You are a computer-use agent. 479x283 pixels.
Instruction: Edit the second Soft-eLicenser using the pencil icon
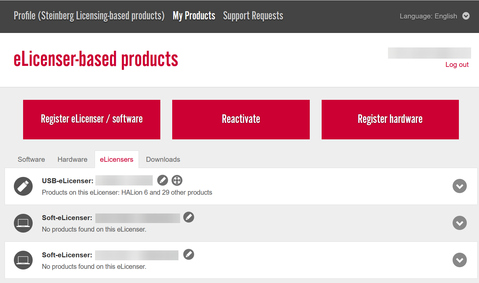[x=189, y=254]
